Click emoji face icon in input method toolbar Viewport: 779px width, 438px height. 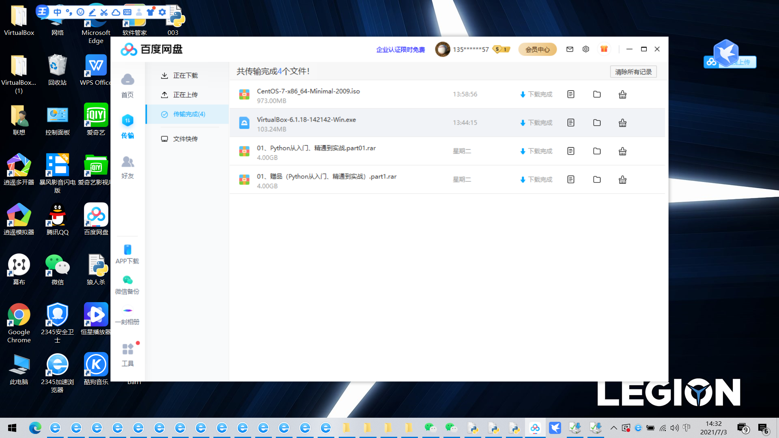[80, 12]
